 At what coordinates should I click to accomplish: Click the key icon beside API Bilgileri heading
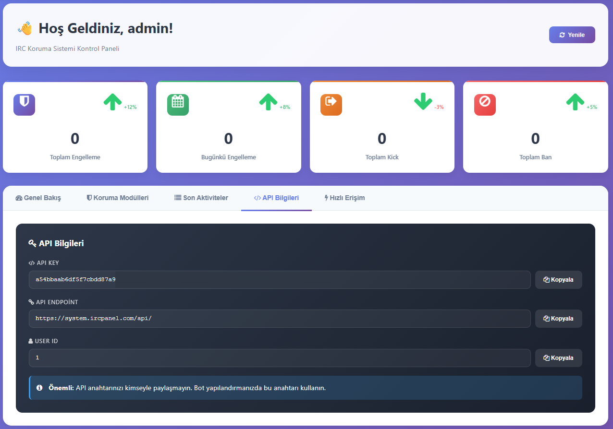click(33, 243)
